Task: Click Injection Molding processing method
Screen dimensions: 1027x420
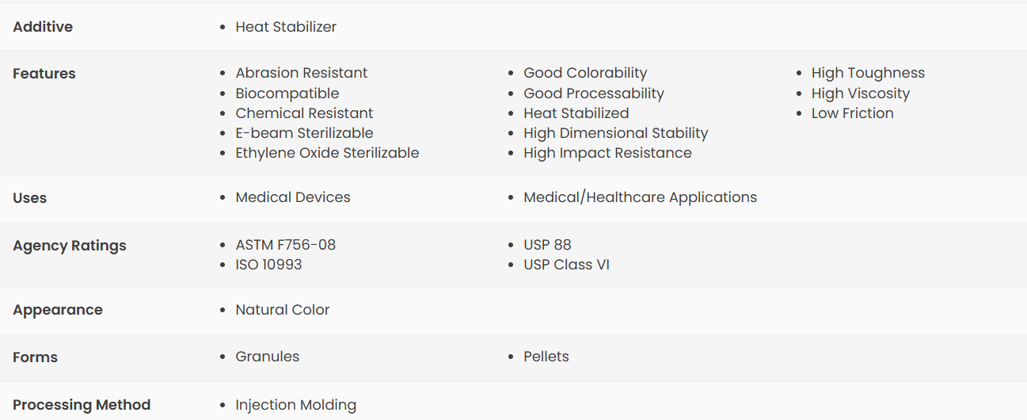Action: coord(296,405)
